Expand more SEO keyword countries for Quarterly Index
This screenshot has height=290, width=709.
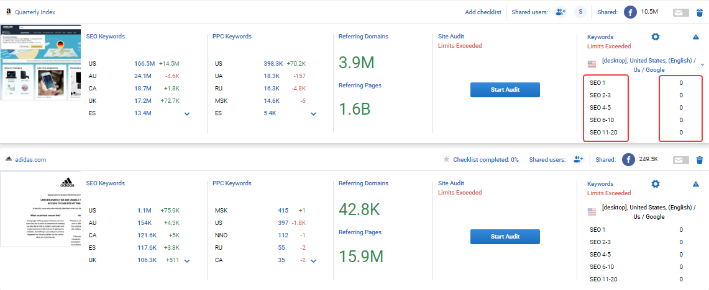pos(187,113)
